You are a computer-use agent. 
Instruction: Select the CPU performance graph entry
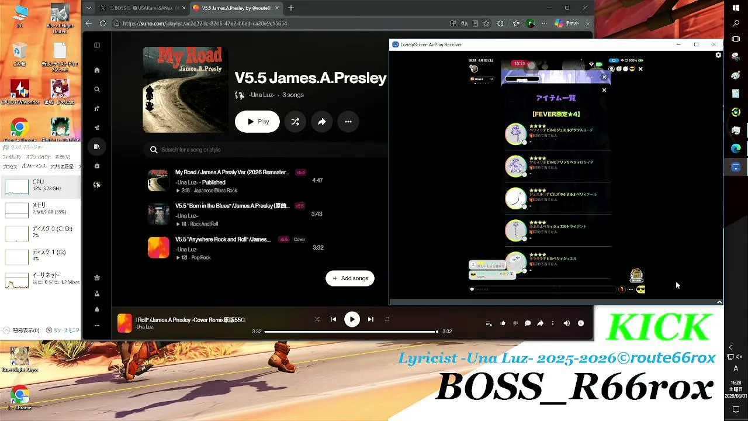(41, 186)
